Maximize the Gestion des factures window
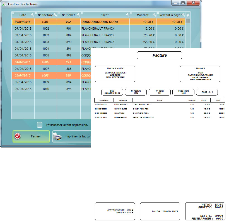Screen dimensions: 229x224 (183, 3)
